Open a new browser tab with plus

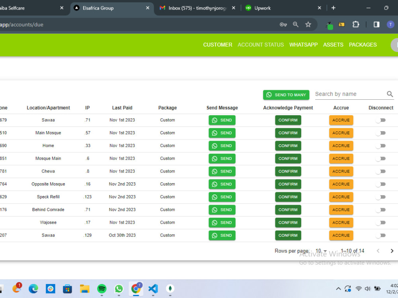[333, 8]
